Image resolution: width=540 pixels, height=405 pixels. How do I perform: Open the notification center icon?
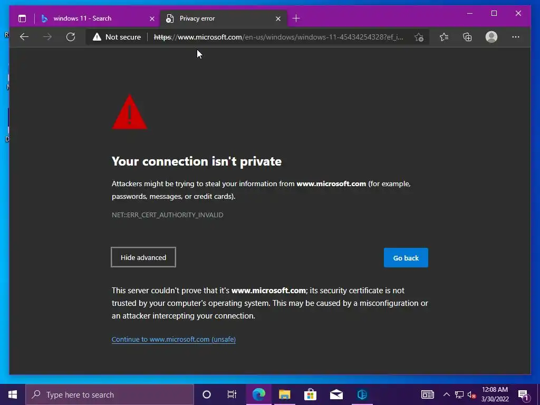point(523,395)
